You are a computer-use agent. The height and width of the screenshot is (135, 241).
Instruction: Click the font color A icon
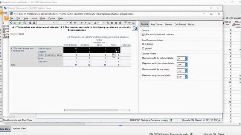pos(95,22)
